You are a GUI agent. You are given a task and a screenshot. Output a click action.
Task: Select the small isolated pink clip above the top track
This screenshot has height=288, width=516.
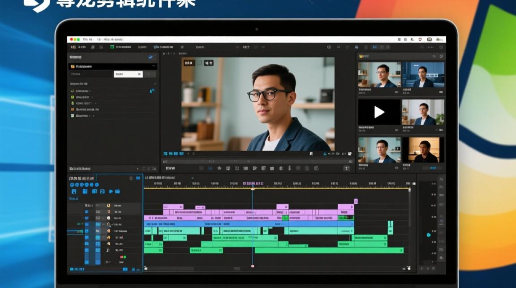(x=356, y=201)
